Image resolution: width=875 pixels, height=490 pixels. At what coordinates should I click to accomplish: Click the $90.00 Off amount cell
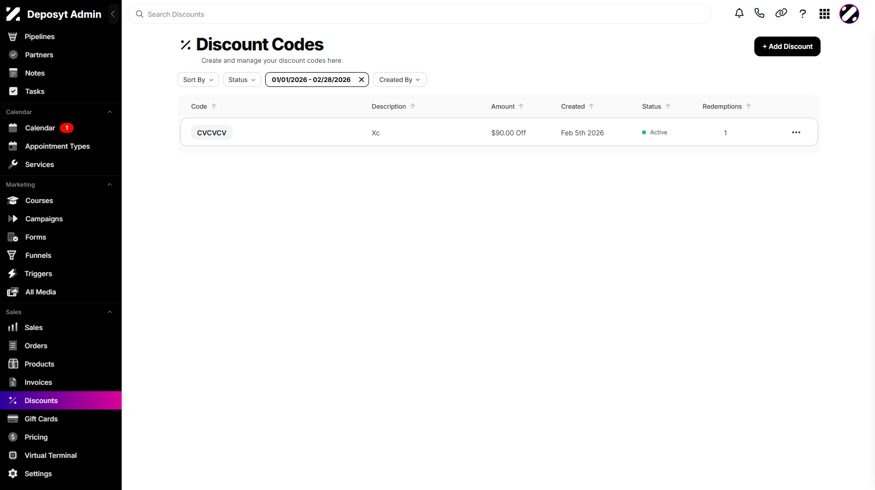(x=508, y=133)
